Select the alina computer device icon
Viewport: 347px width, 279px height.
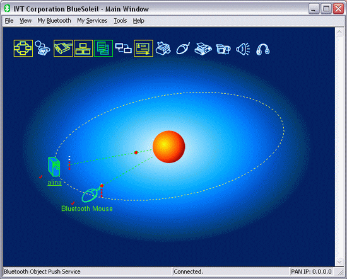(54, 166)
